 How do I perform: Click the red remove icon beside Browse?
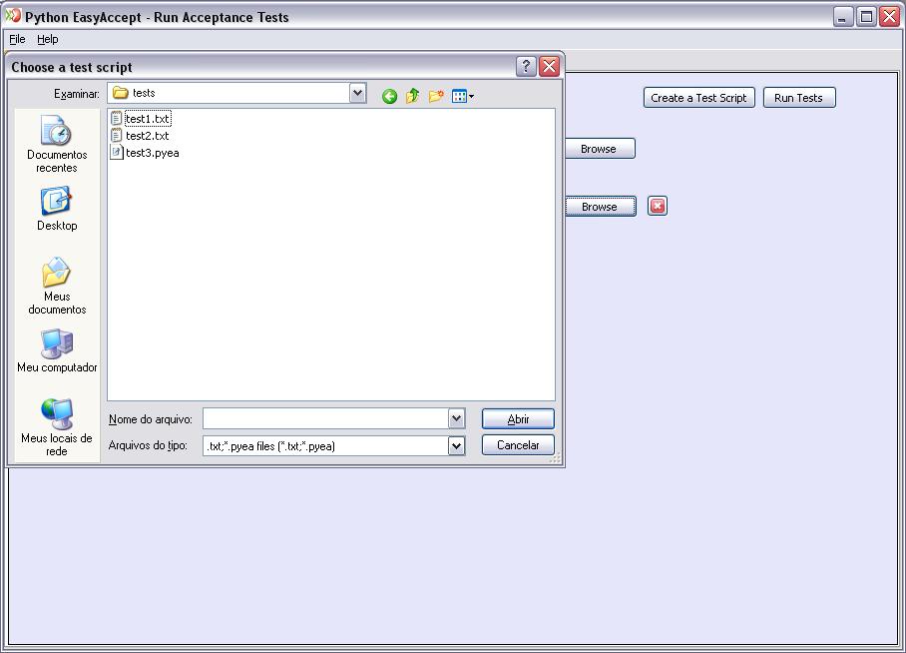(657, 206)
